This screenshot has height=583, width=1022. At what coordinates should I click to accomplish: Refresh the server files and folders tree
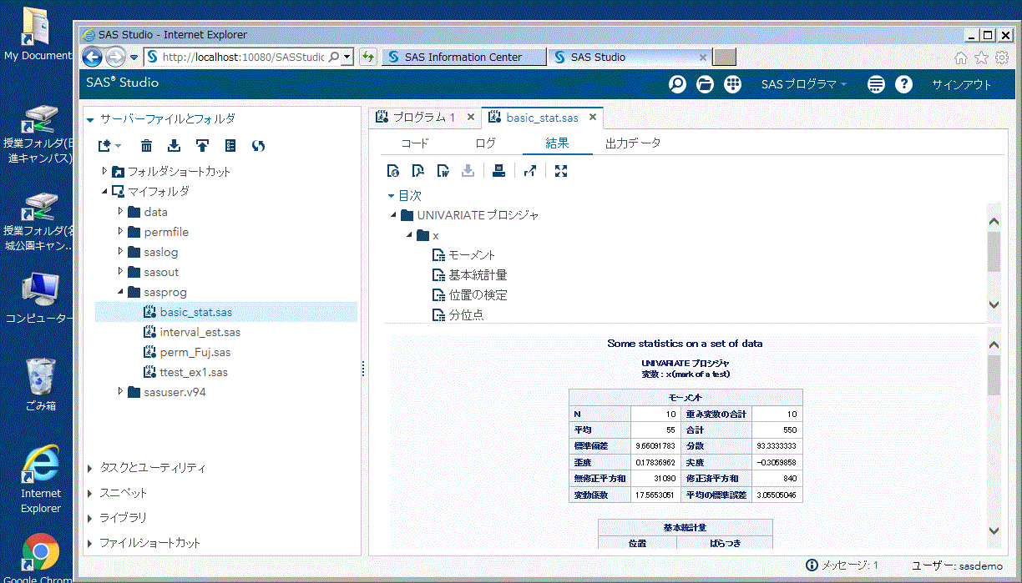point(259,146)
